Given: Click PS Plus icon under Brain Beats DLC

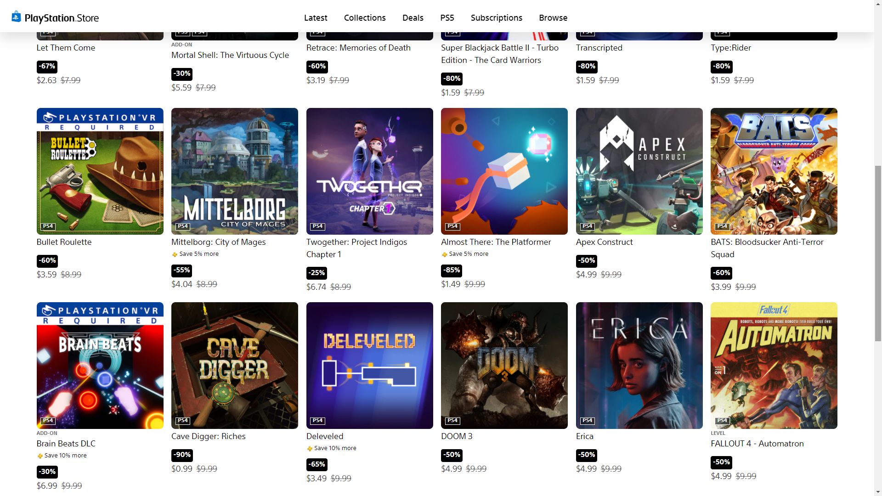Looking at the screenshot, I should (40, 456).
